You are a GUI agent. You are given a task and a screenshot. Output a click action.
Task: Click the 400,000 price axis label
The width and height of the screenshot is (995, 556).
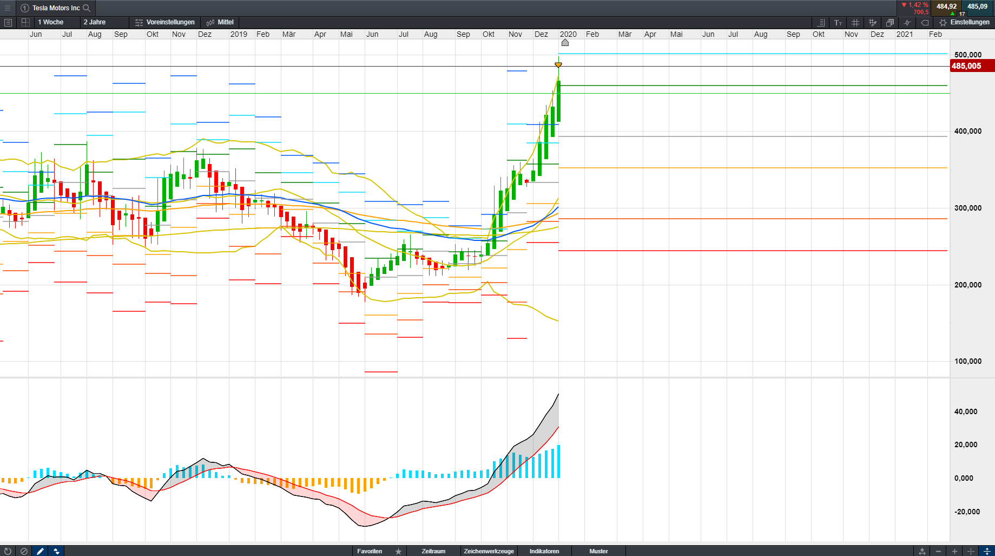[968, 131]
